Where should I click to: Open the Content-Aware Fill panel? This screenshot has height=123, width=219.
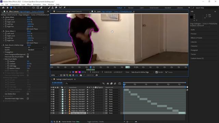point(197,58)
